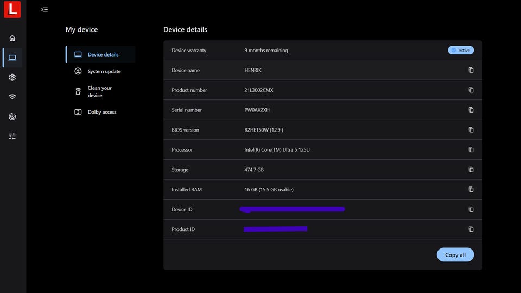Copy the Storage value
Screen dimensions: 521x293
coord(471,170)
